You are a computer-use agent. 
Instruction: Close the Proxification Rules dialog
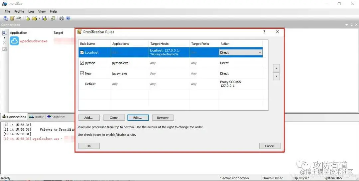click(x=277, y=32)
